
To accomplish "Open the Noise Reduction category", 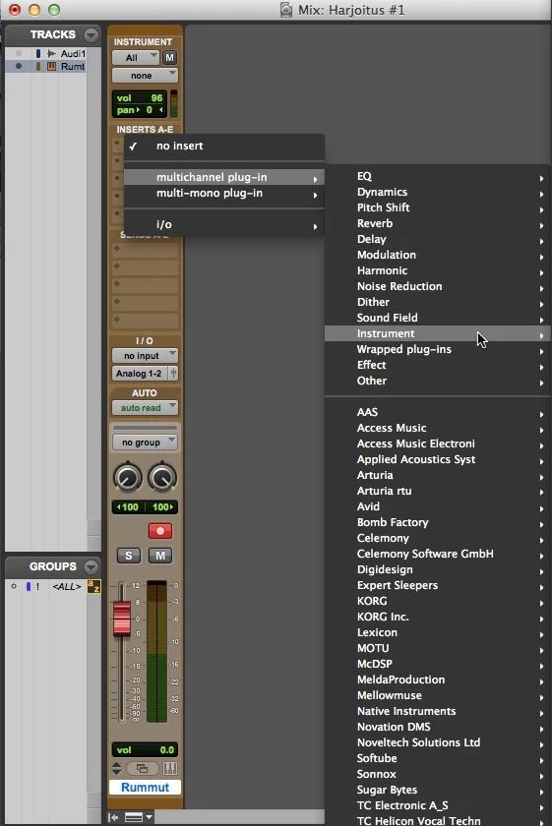I will [438, 286].
